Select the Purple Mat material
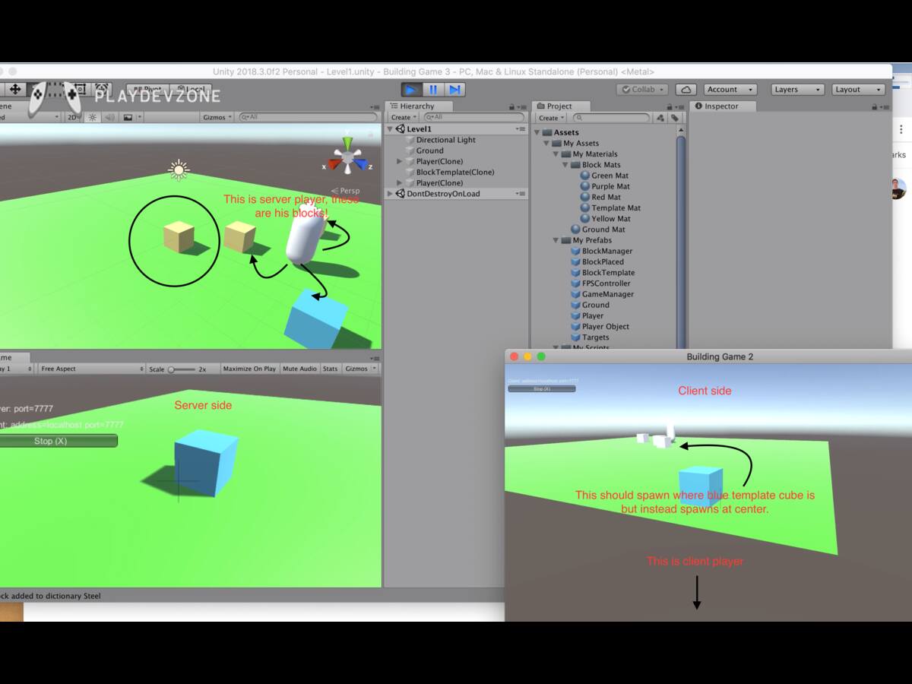This screenshot has height=684, width=912. coord(610,186)
